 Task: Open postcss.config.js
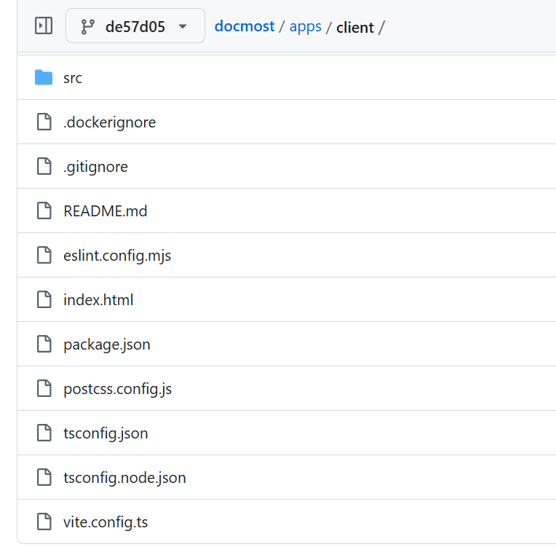(x=118, y=389)
